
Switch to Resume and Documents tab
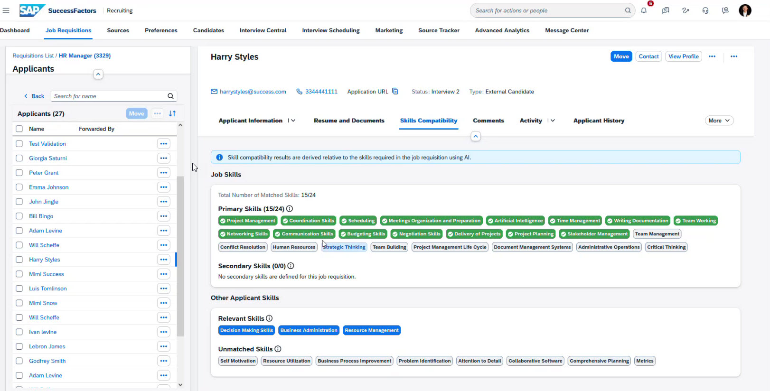tap(349, 121)
